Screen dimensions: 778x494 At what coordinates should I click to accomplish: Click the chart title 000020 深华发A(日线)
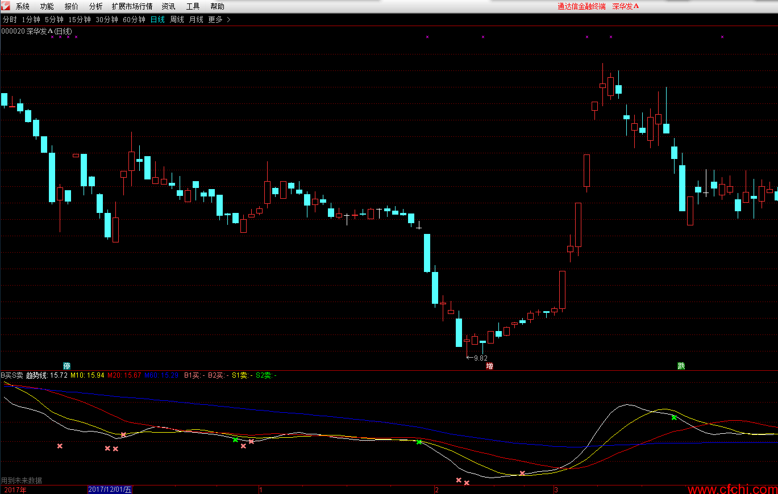pos(37,31)
